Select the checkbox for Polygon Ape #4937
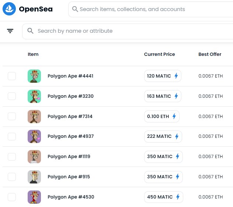Image resolution: width=233 pixels, height=207 pixels. click(x=12, y=136)
